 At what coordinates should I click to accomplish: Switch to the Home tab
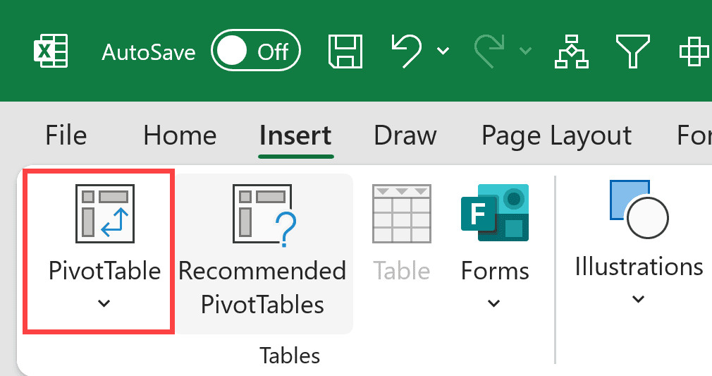point(180,135)
